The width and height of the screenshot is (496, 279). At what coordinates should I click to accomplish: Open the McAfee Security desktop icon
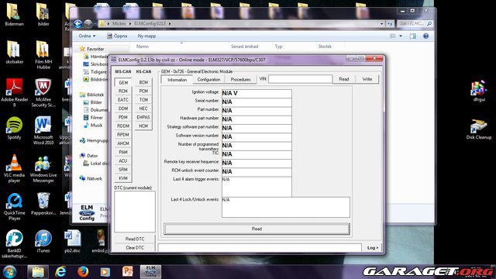(x=43, y=92)
